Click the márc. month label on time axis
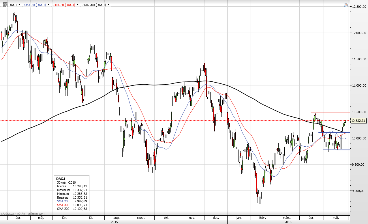Image resolution: width=368 pixels, height=224 pixels. 287,218
